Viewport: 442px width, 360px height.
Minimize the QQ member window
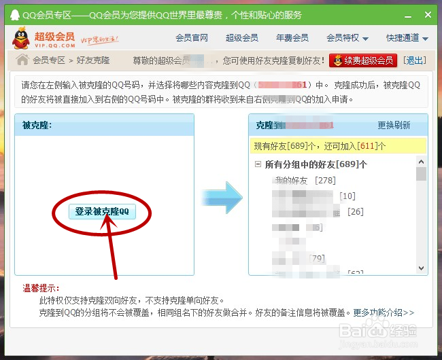[x=407, y=15]
